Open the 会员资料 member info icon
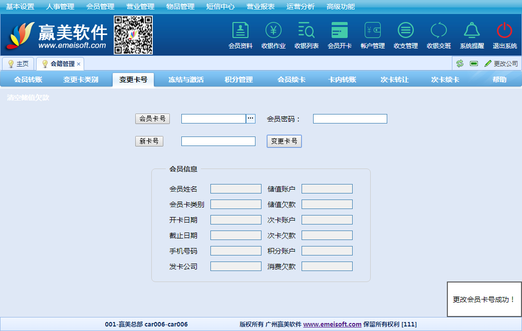 [x=240, y=31]
